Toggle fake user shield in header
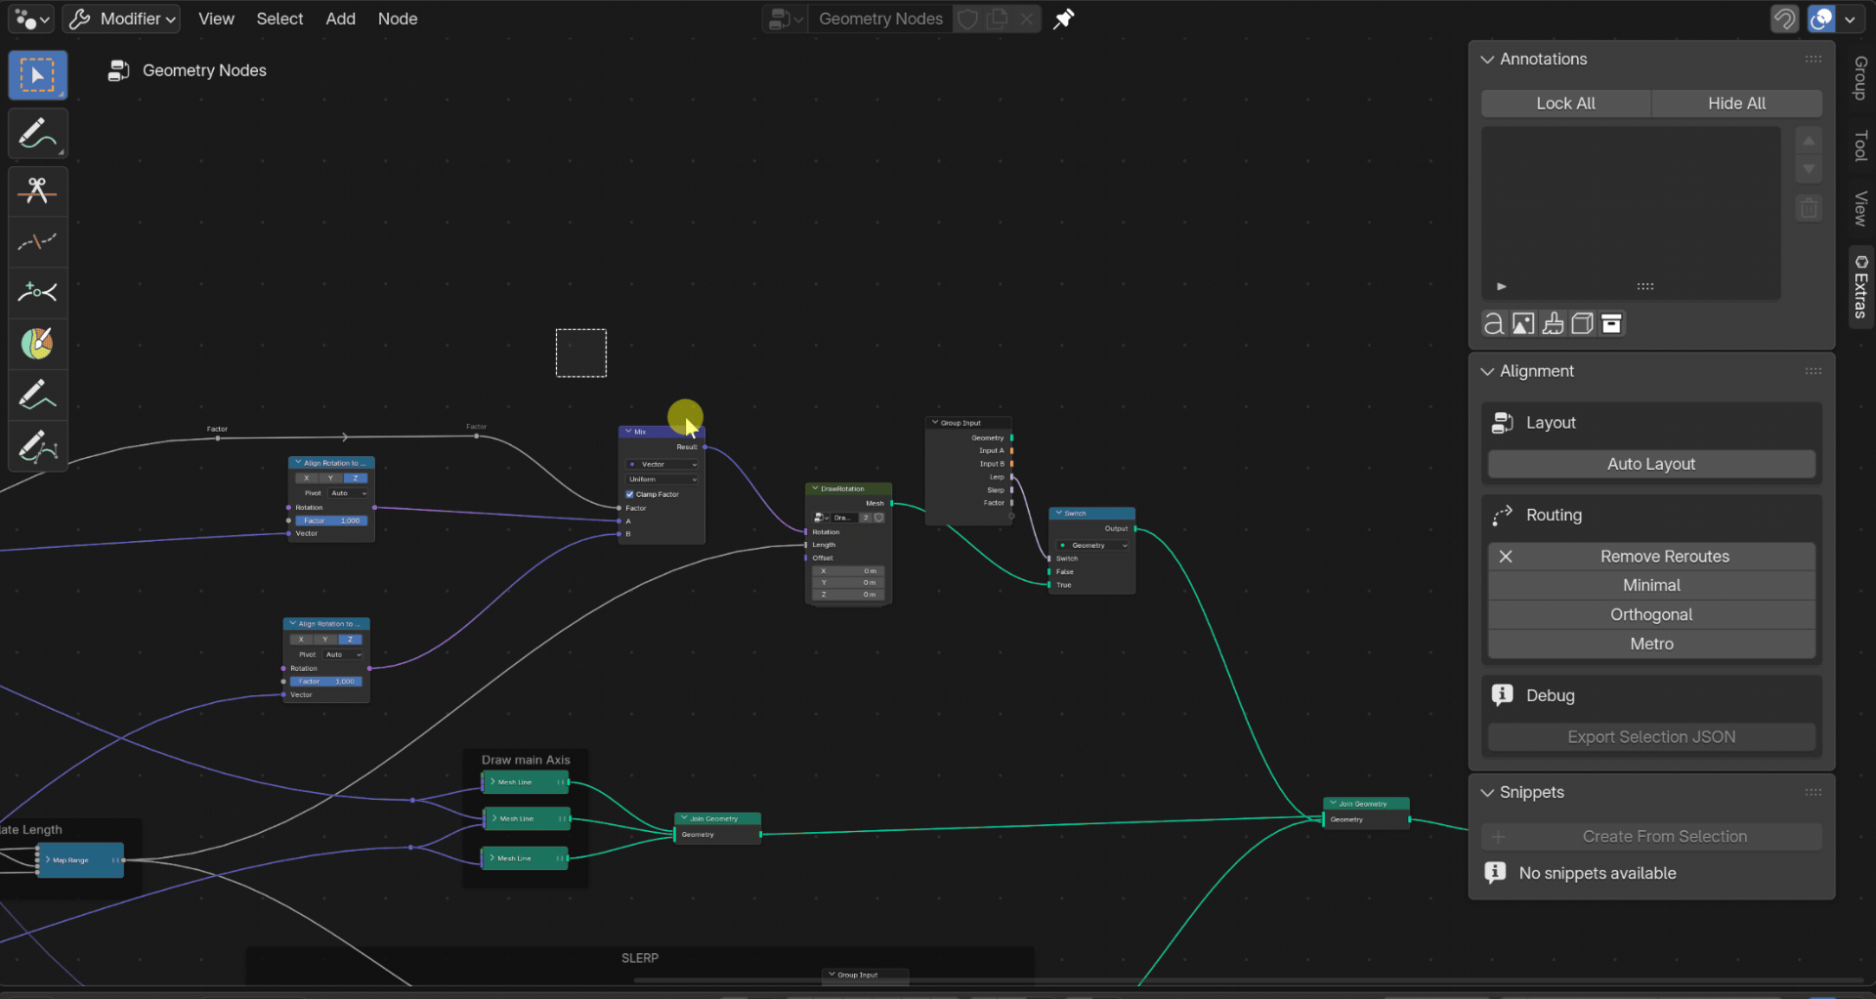 click(x=967, y=19)
